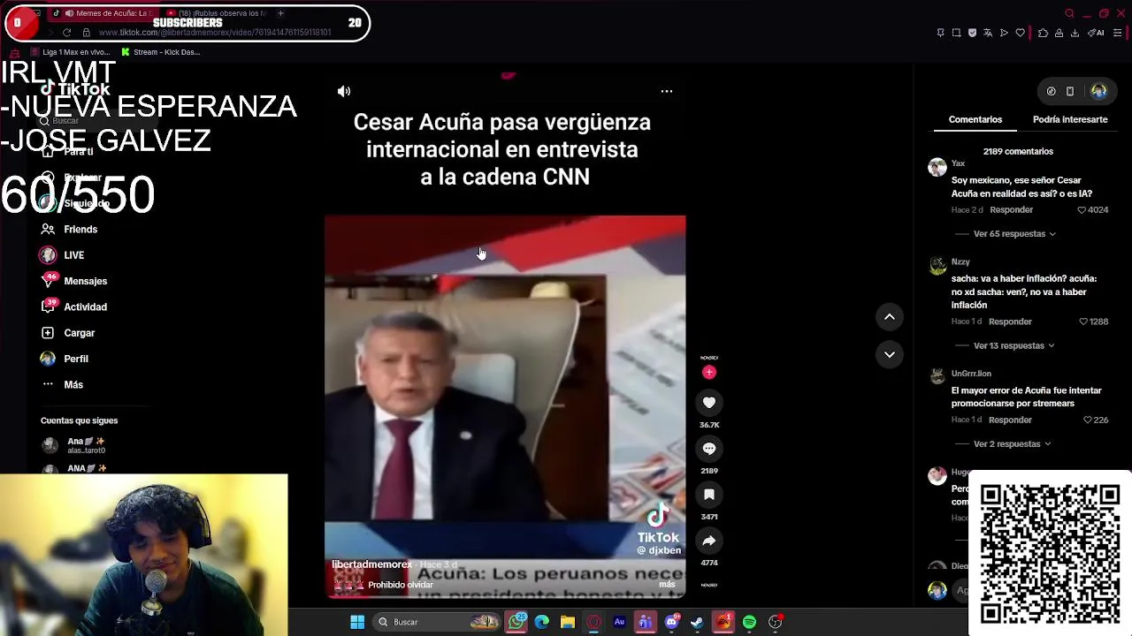Switch to the Comentarios tab

975,119
